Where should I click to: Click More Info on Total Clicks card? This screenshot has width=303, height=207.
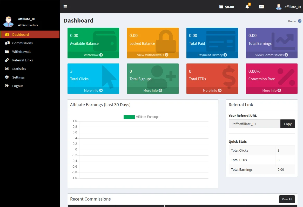point(93,90)
